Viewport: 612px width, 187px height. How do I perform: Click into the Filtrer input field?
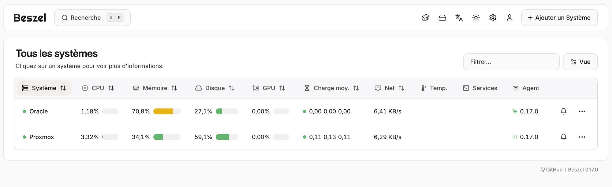(x=511, y=62)
